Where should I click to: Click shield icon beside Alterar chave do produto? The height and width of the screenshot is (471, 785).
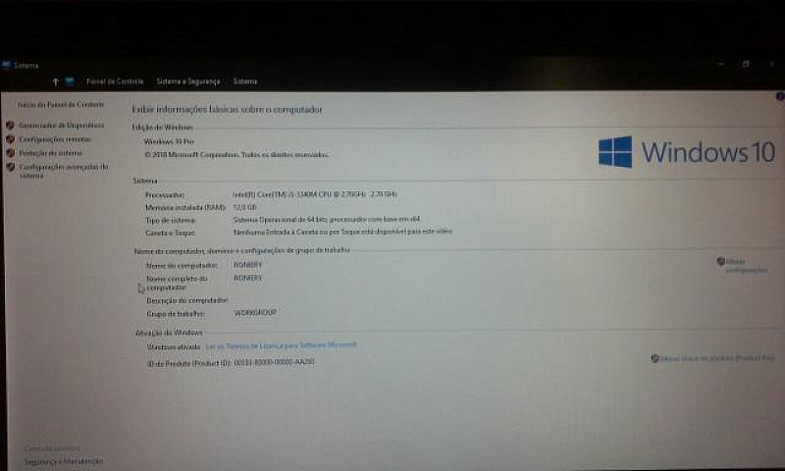[x=654, y=358]
